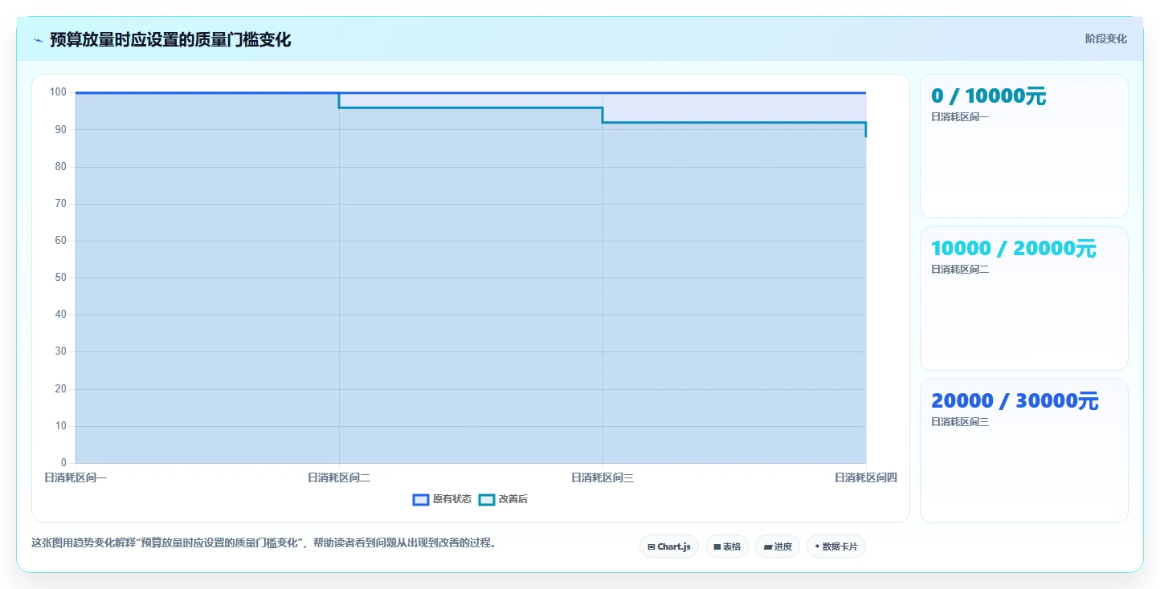This screenshot has width=1160, height=589.
Task: Click the 日消耗区间三 caption in the third card
Action: click(960, 422)
